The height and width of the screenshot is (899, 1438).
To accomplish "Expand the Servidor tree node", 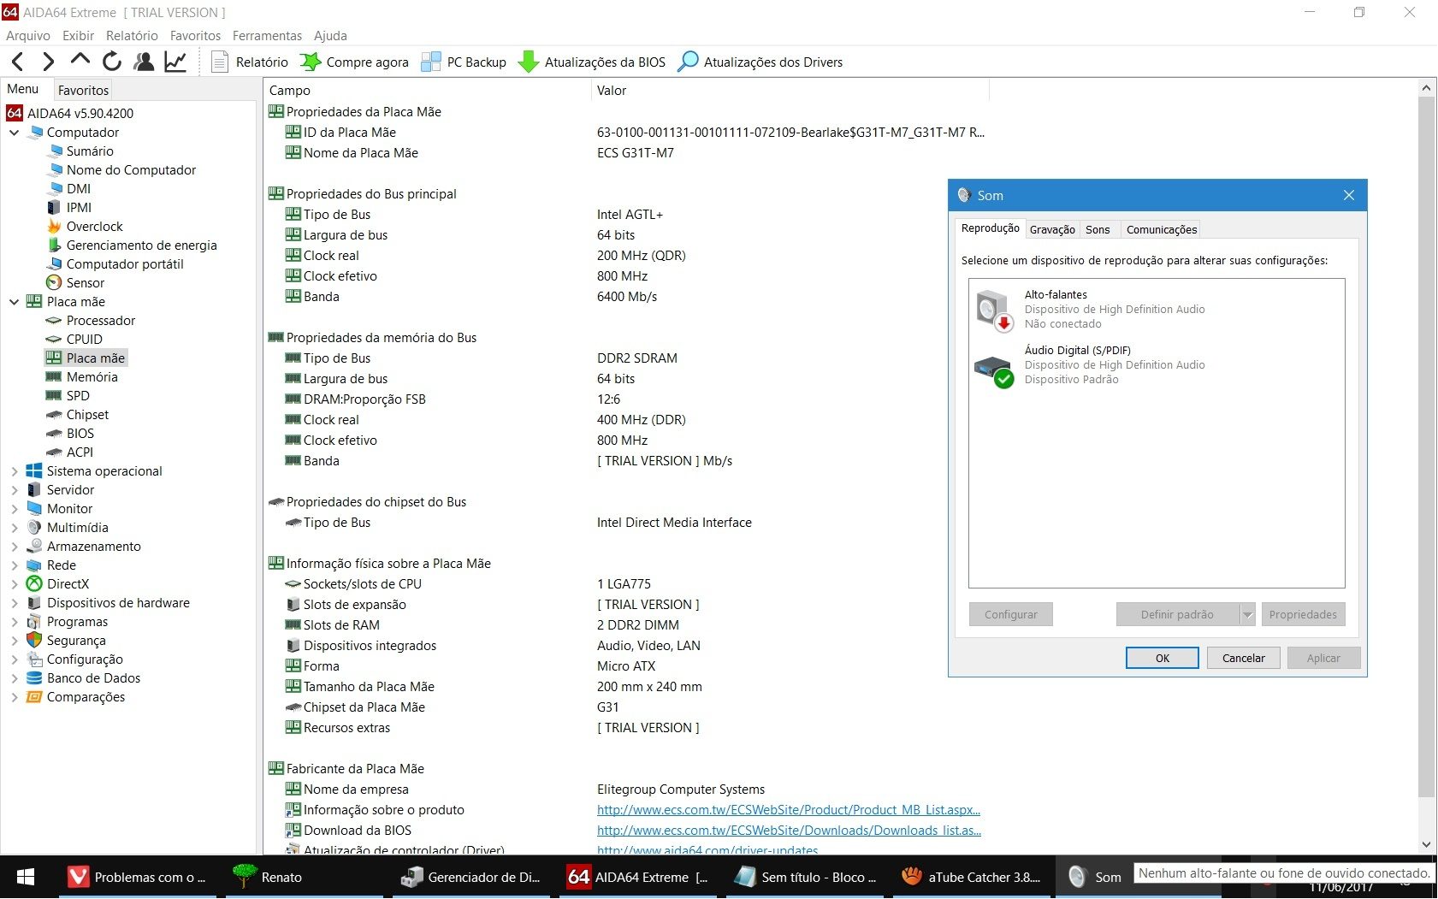I will [14, 490].
